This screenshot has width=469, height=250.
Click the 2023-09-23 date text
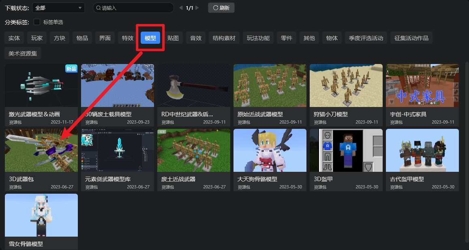coord(138,122)
